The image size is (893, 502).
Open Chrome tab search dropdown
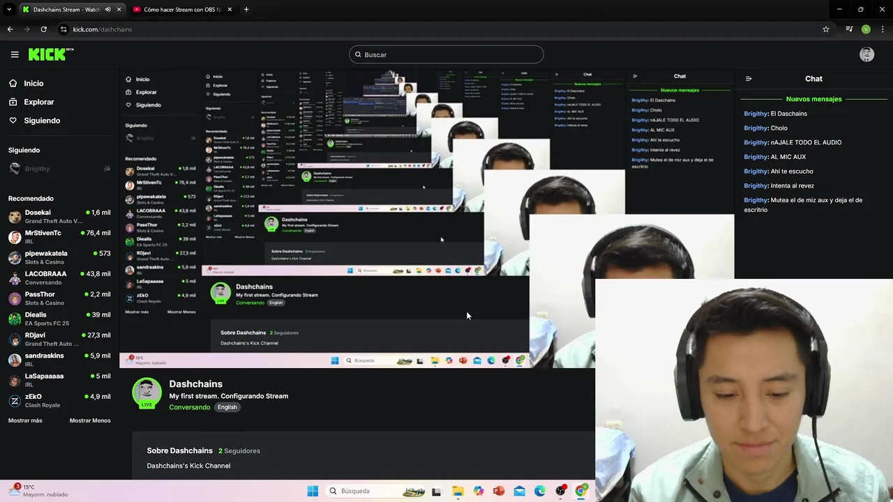tap(9, 9)
